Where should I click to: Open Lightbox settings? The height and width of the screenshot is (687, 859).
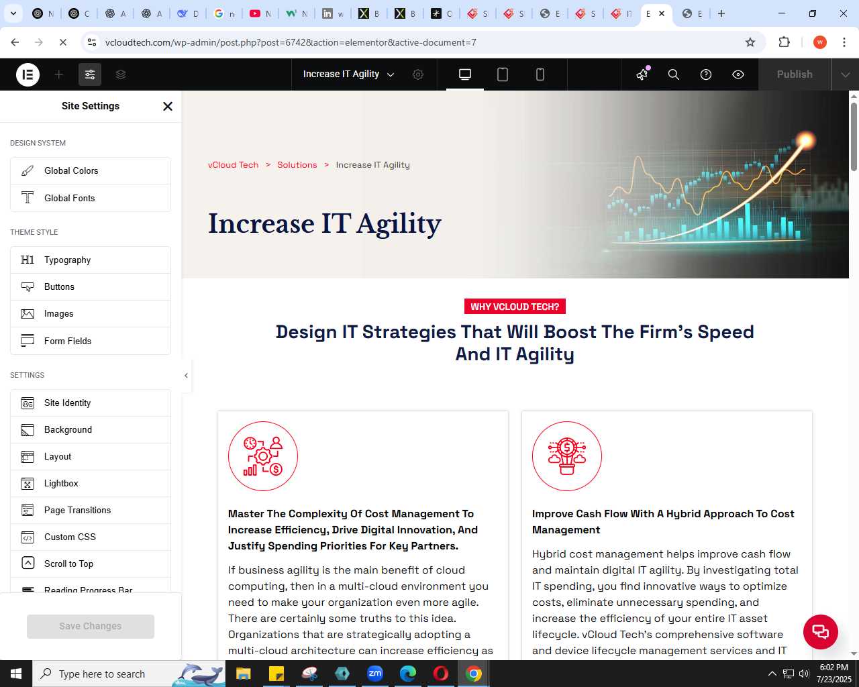pyautogui.click(x=91, y=484)
